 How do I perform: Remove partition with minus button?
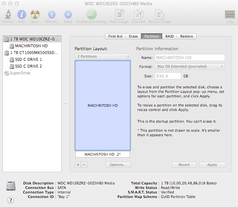[84, 165]
